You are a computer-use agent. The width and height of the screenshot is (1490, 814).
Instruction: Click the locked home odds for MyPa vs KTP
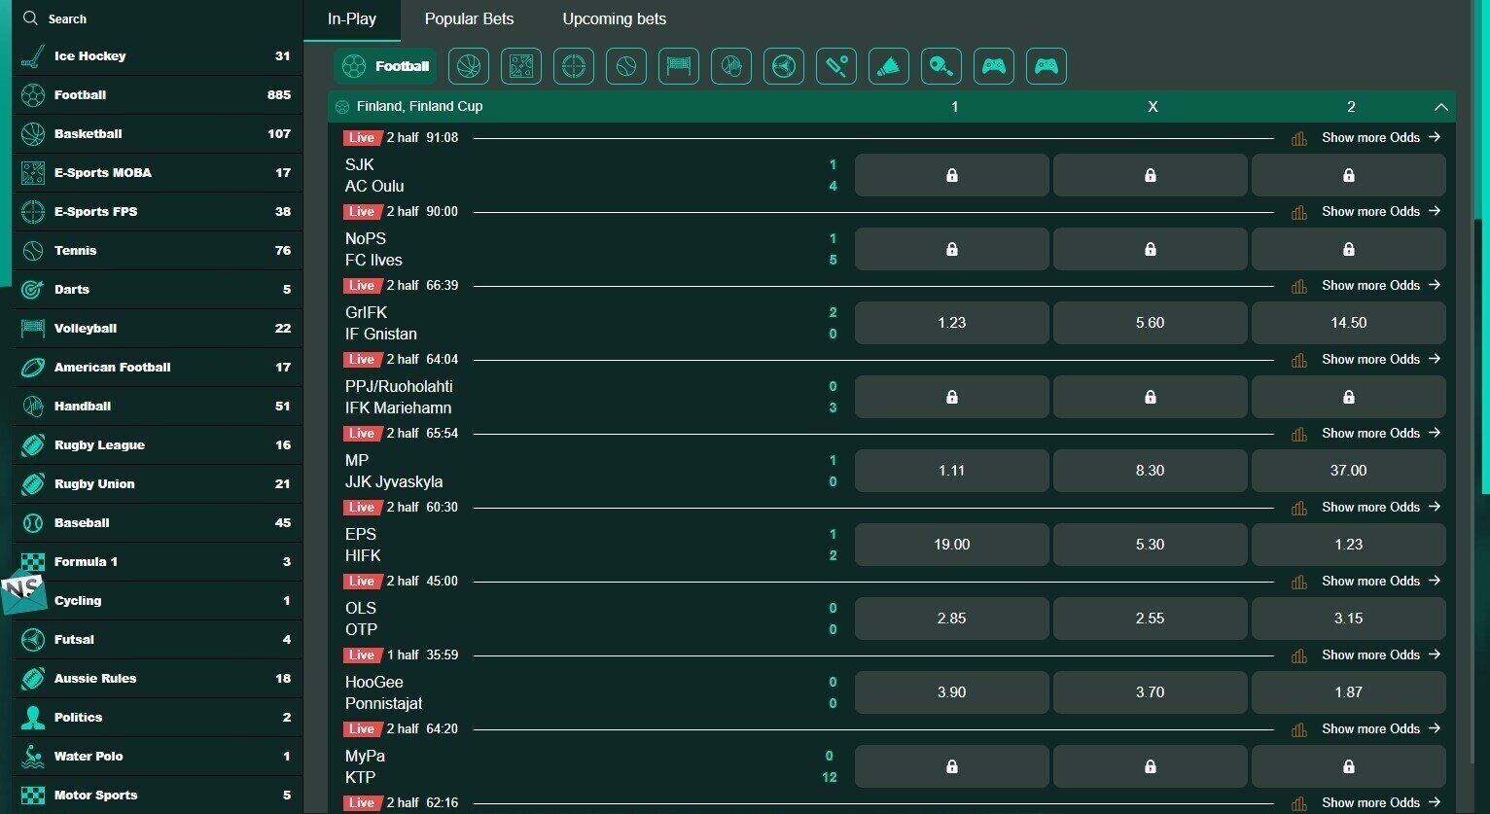point(952,766)
